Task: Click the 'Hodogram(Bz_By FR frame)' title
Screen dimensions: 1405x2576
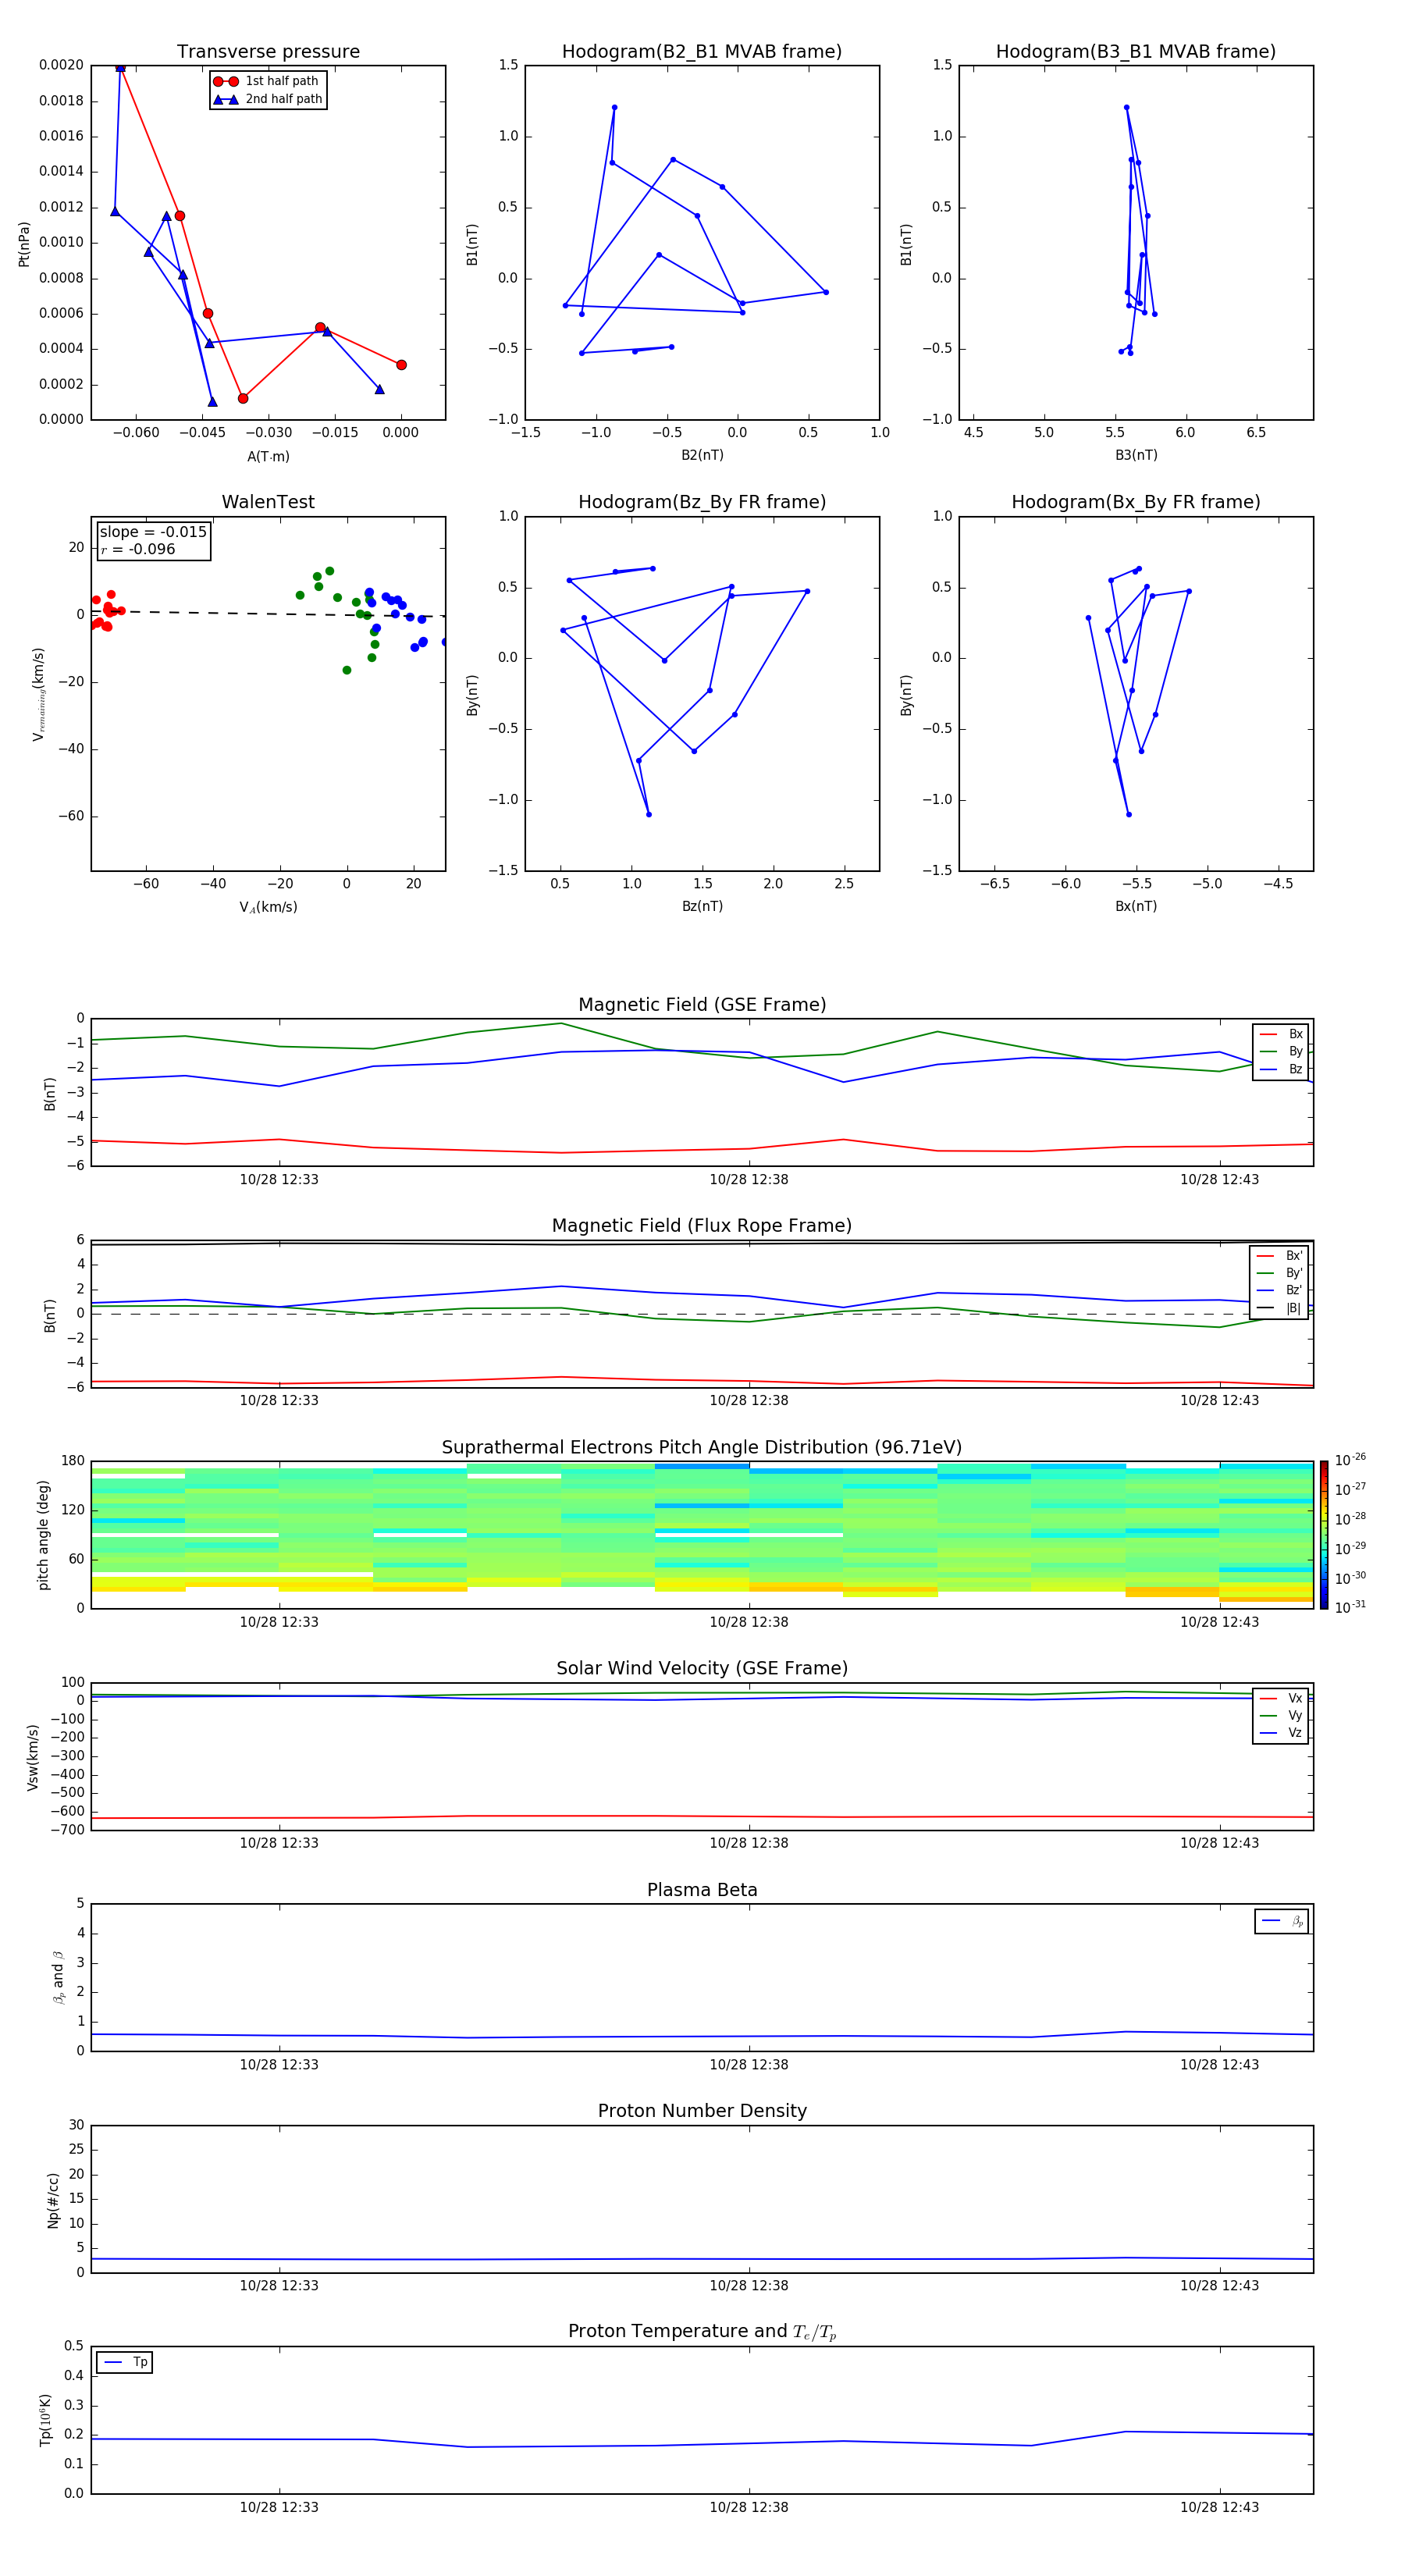Action: point(702,502)
